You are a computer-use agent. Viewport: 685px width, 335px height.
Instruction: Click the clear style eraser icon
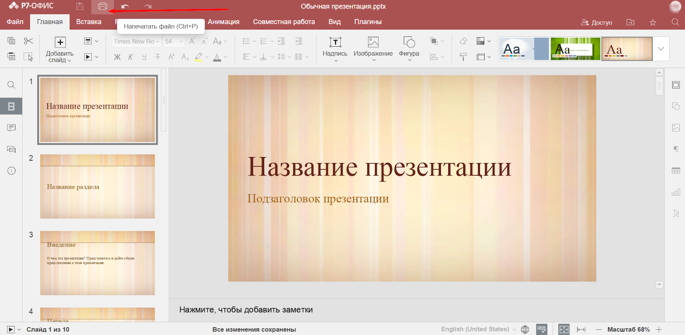pyautogui.click(x=463, y=41)
